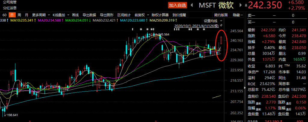Toggle the MA20:234.588 indicator label
The image size is (308, 122).
[x=51, y=20]
